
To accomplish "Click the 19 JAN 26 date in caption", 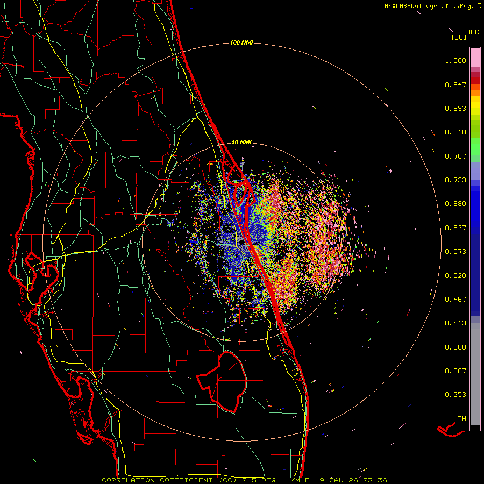I will click(336, 480).
